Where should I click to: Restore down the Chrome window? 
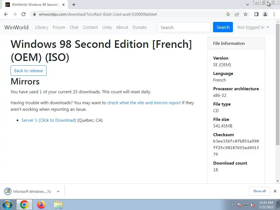264,2
